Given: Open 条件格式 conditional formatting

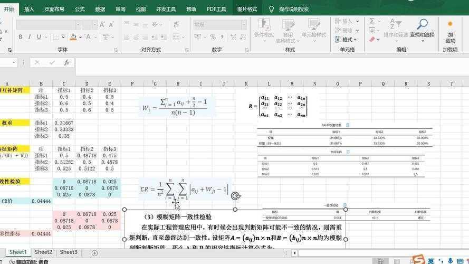Looking at the screenshot, I should pos(264,30).
